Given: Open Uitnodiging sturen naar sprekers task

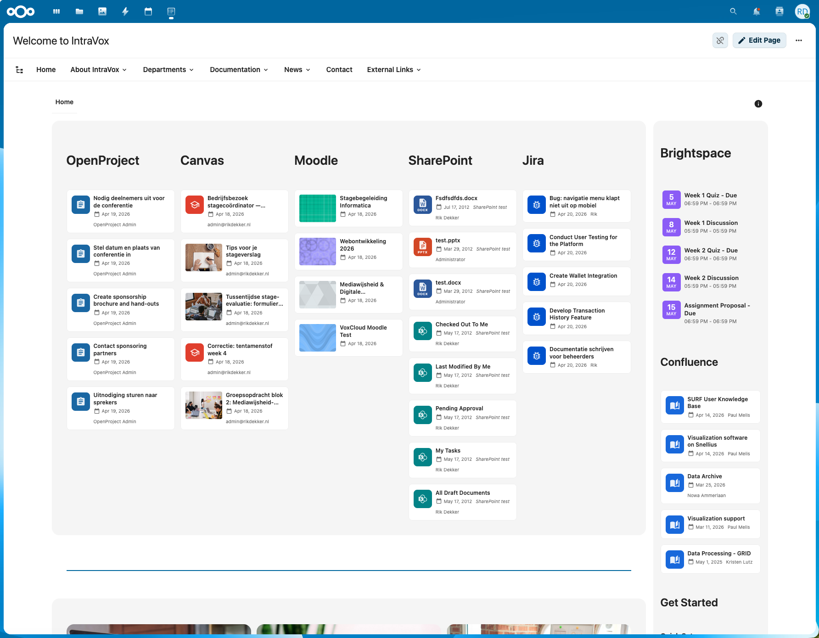Looking at the screenshot, I should [121, 409].
